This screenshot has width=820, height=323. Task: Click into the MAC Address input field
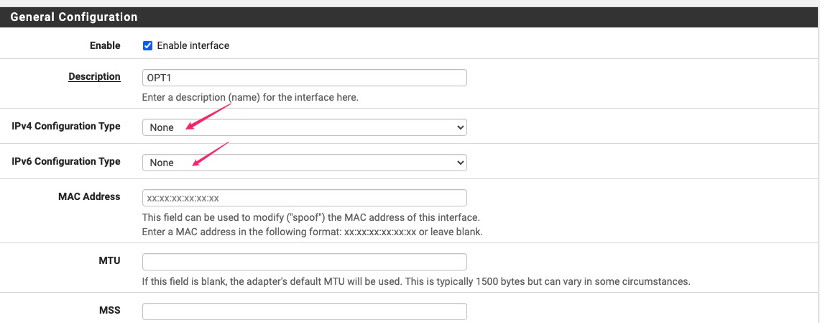pyautogui.click(x=304, y=198)
